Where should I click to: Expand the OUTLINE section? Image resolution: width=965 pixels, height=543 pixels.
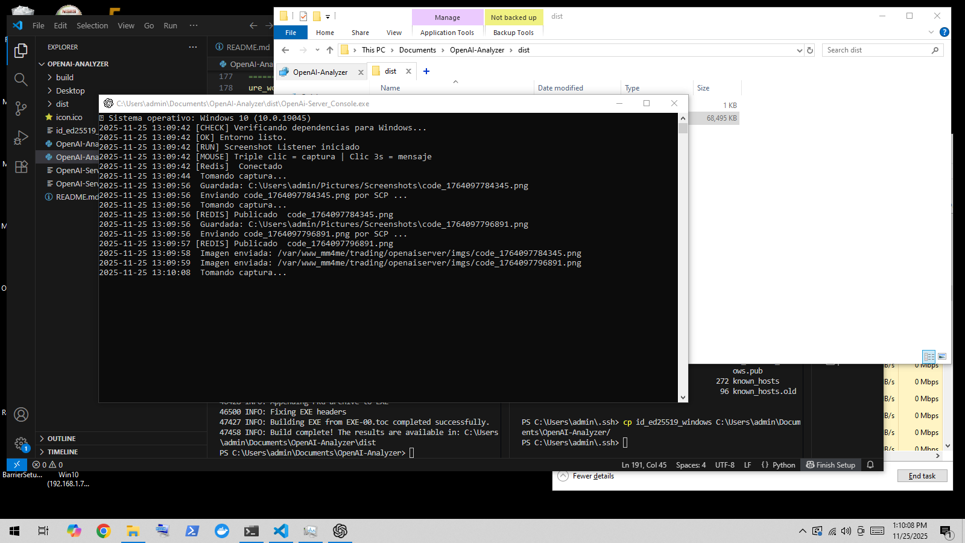(62, 439)
